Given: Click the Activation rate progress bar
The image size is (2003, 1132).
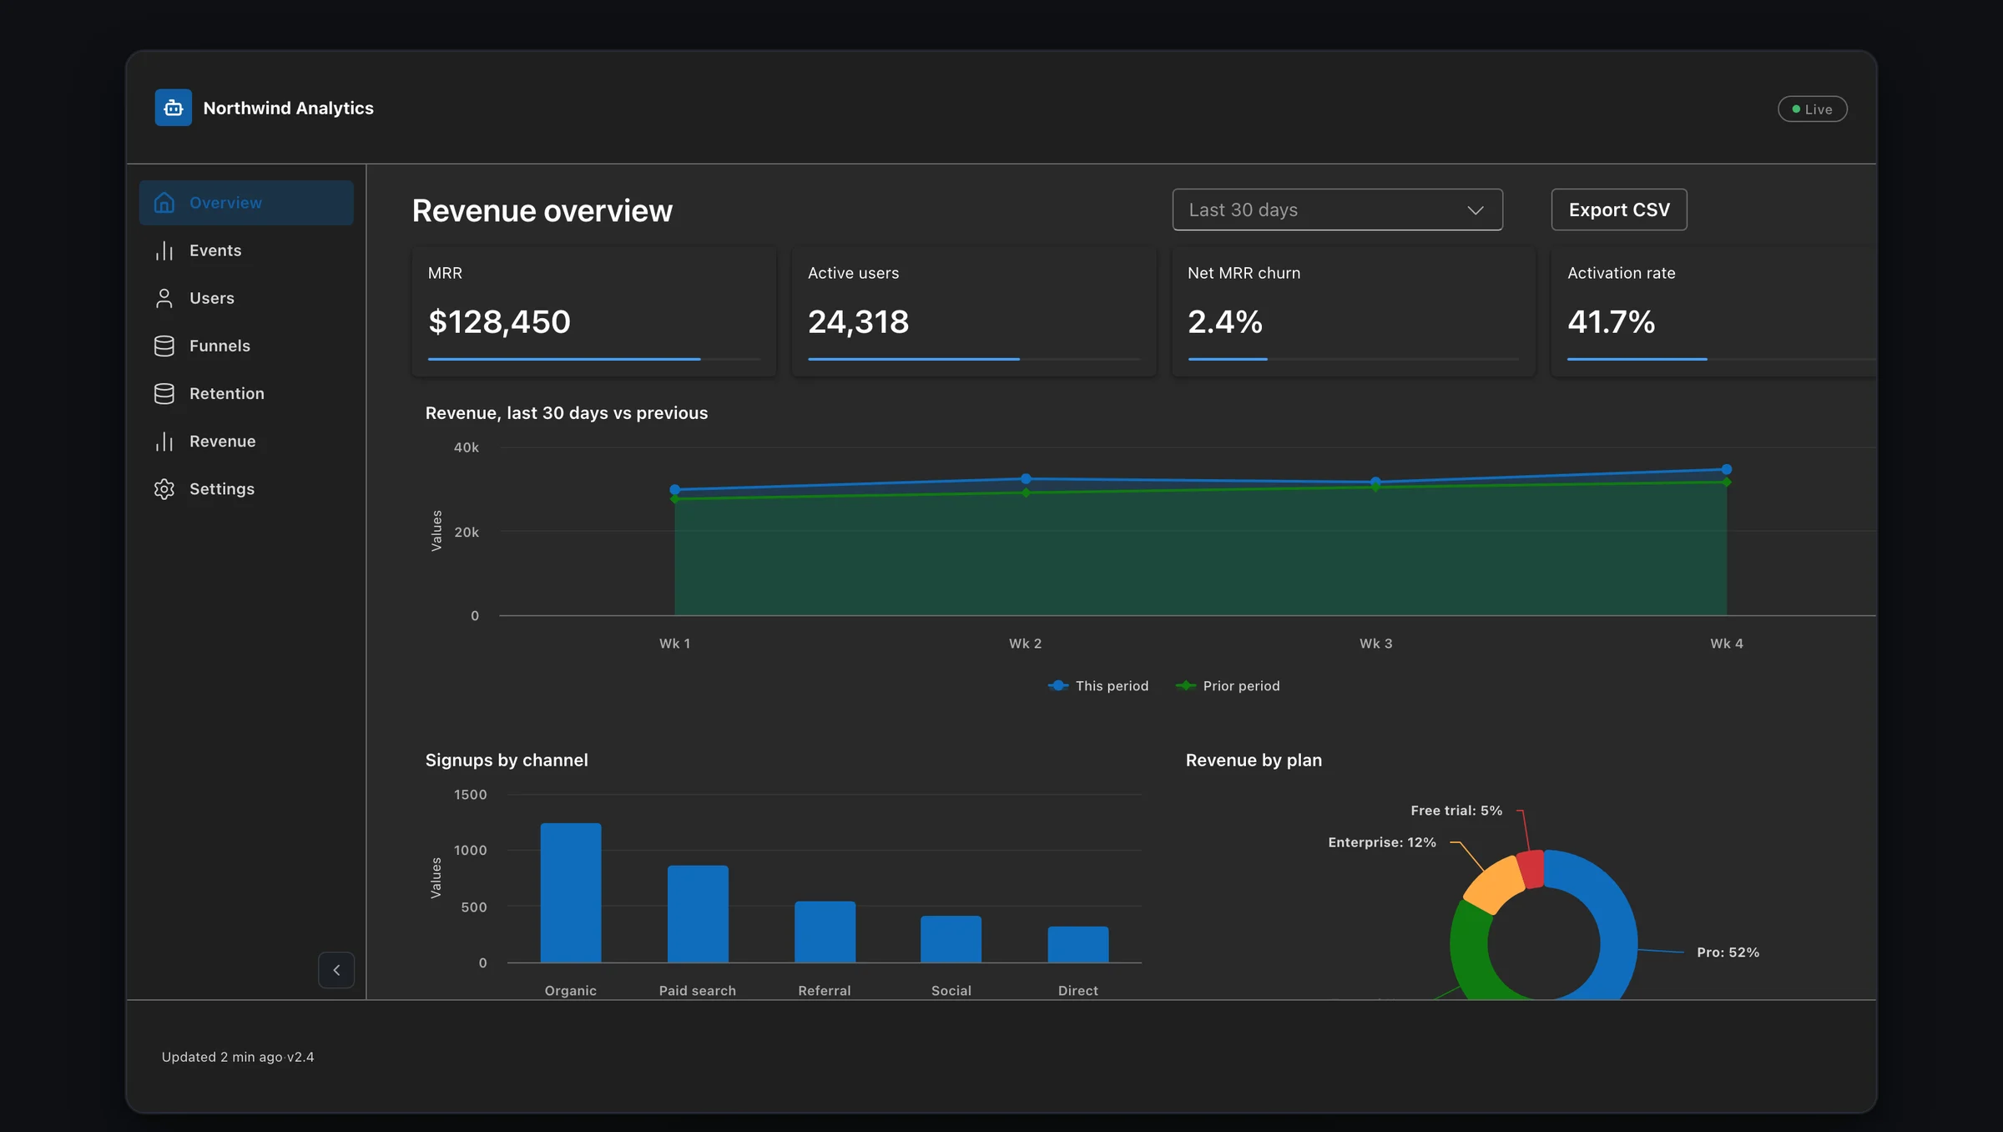Looking at the screenshot, I should pos(1722,359).
